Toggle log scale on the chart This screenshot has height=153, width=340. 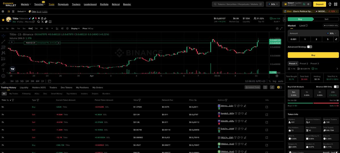275,81
